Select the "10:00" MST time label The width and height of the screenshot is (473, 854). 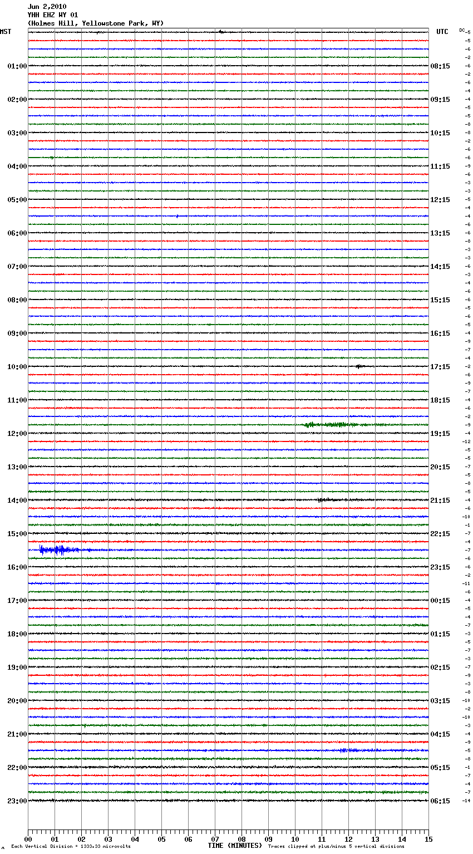tap(17, 367)
